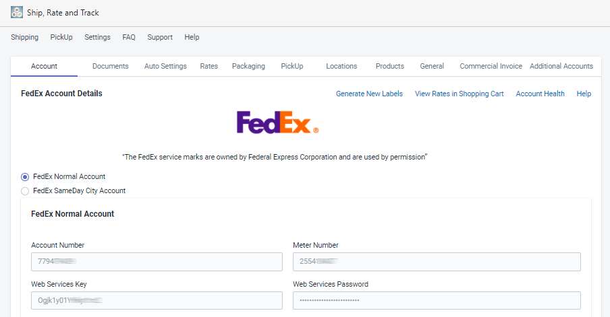Switch to the General tab

click(x=432, y=67)
